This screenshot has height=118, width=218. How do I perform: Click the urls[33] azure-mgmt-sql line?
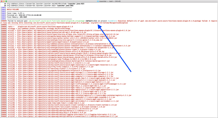54,93
